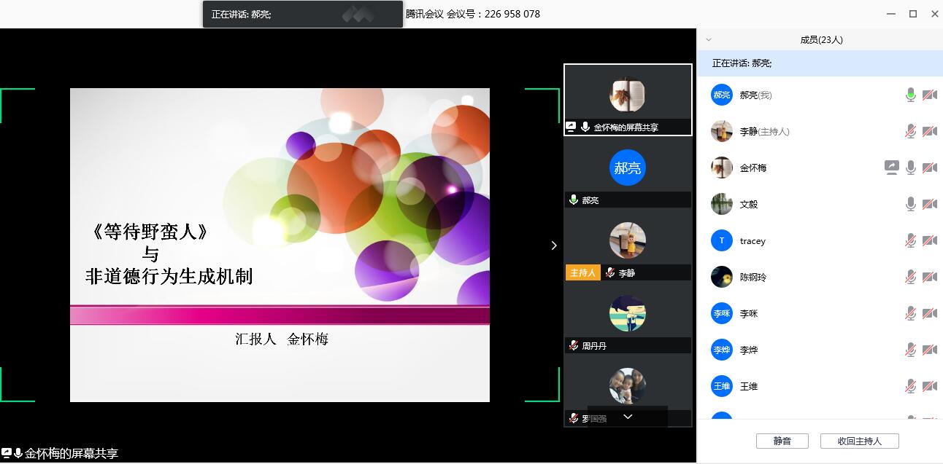Click 李静's avatar video tile
This screenshot has height=464, width=943.
[627, 242]
